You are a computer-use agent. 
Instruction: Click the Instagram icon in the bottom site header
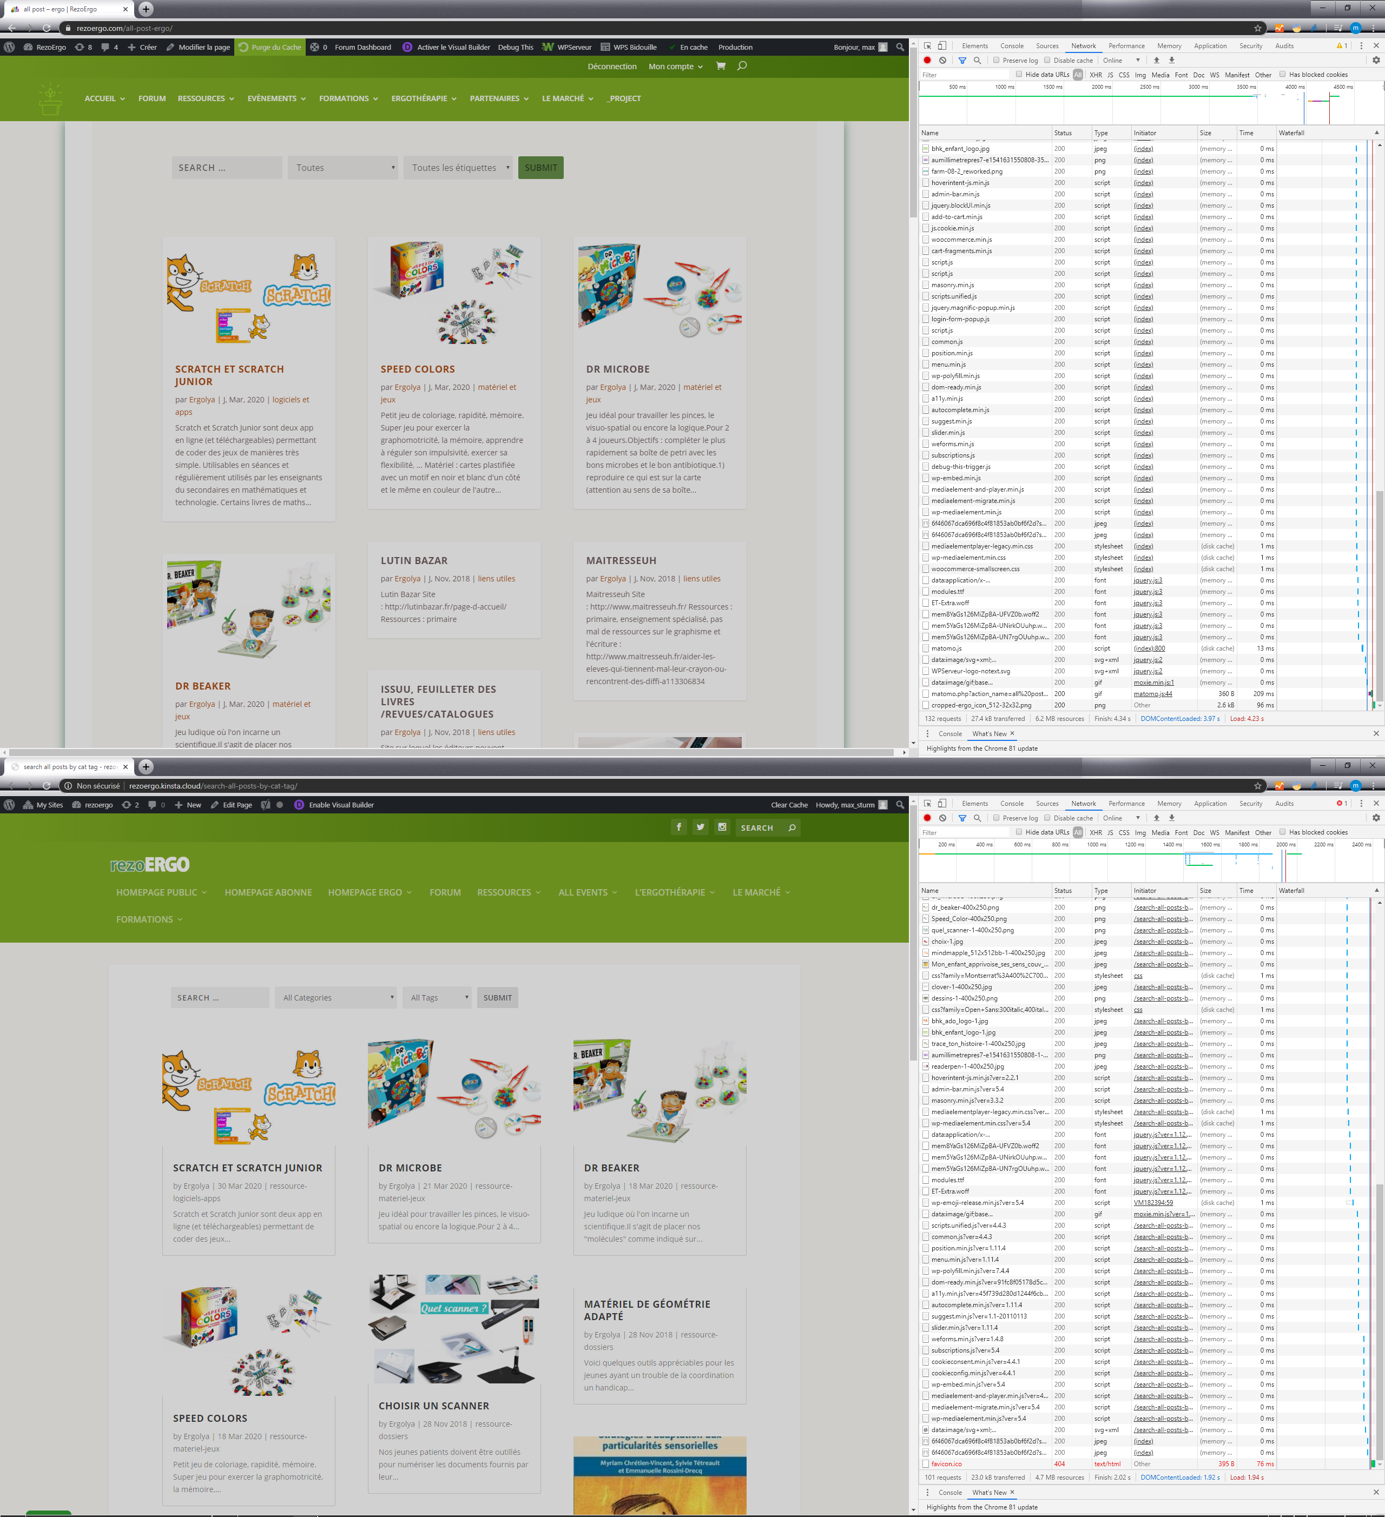[722, 827]
